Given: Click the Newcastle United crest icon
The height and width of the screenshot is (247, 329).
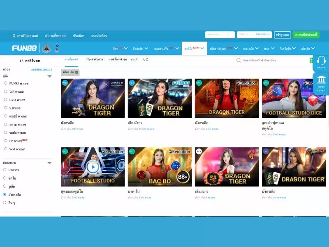Looking at the screenshot, I should click(46, 48).
